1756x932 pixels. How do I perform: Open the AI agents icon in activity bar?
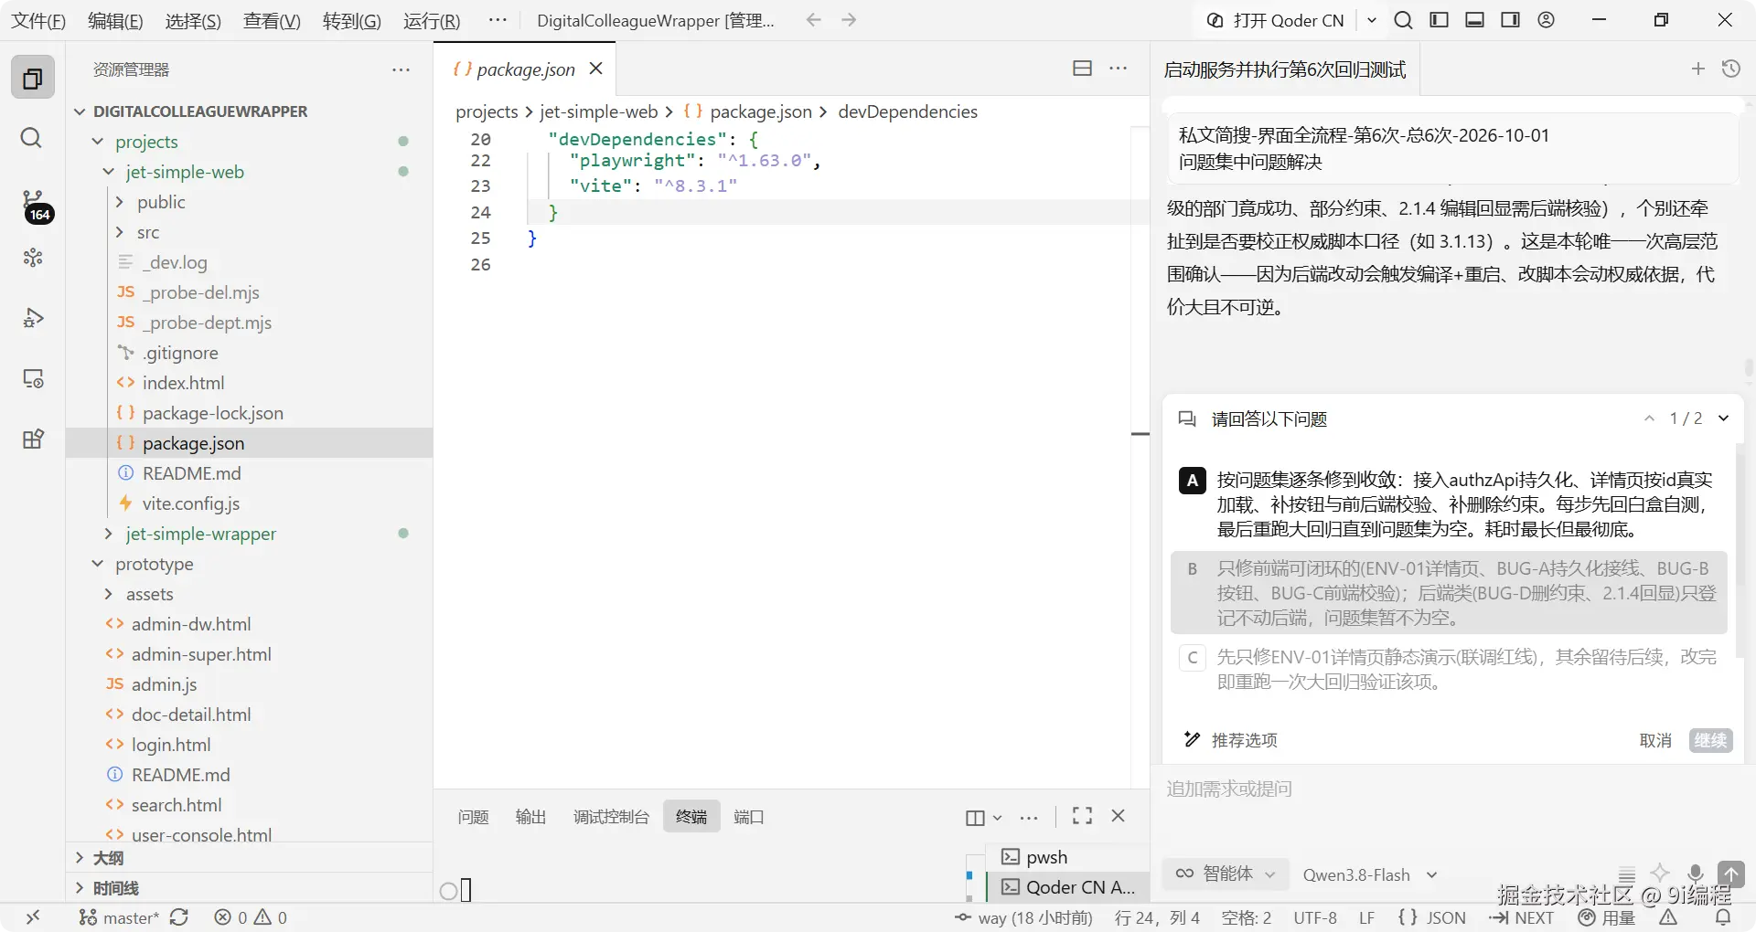(x=33, y=258)
